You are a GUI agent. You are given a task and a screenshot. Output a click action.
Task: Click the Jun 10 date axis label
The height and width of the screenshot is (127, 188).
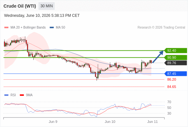pos(110,122)
